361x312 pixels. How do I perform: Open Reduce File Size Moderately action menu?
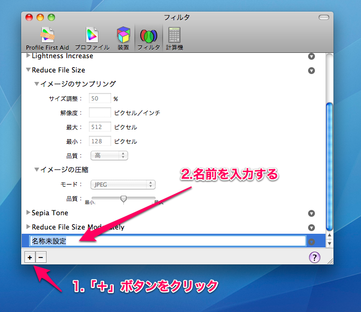click(x=311, y=228)
